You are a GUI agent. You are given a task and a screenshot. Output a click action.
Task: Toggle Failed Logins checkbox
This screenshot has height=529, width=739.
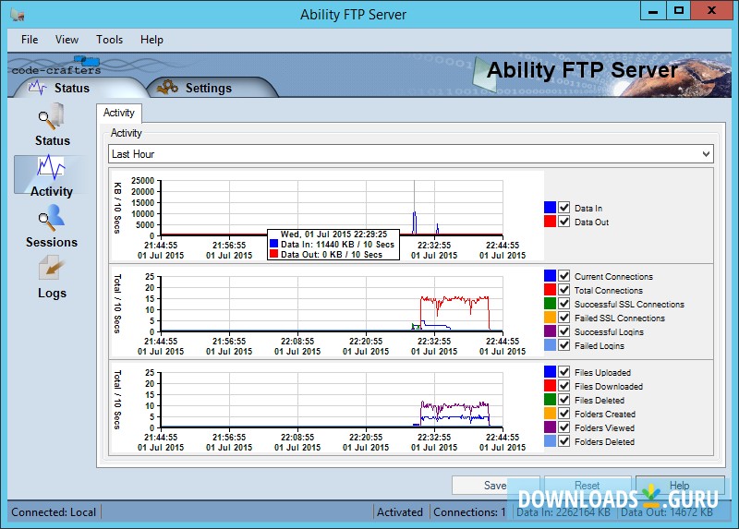coord(564,344)
